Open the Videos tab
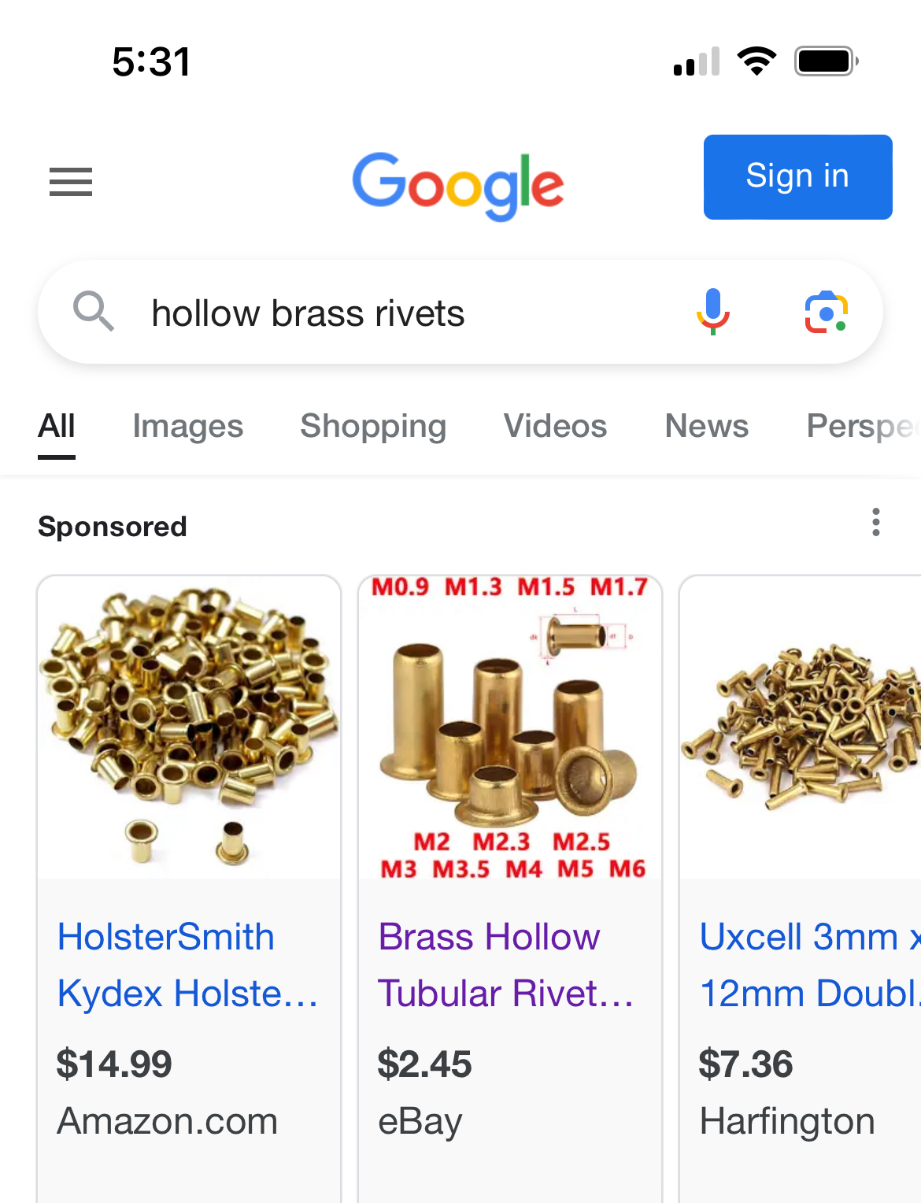Viewport: 921px width, 1203px height. tap(555, 426)
